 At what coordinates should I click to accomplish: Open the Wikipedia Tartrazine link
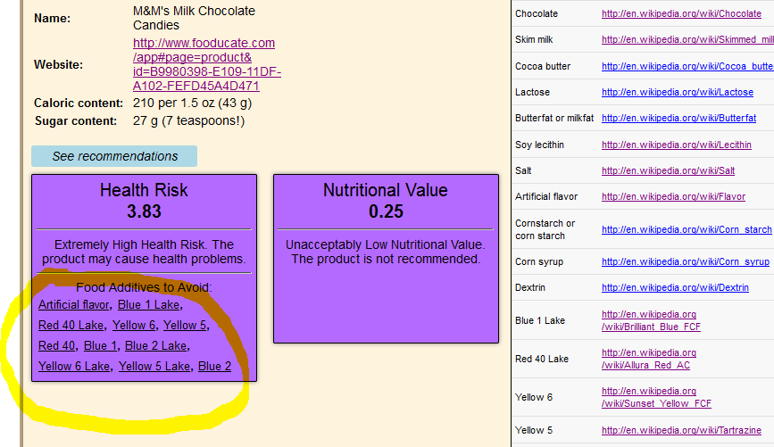(x=681, y=430)
